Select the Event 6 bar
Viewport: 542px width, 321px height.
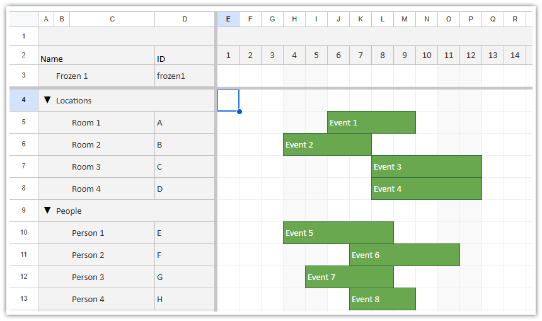tap(405, 255)
